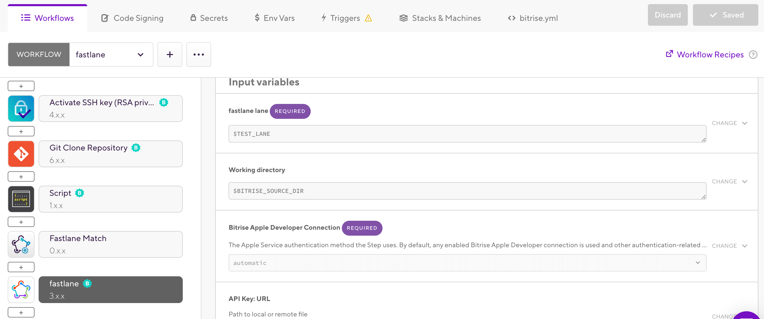
Task: Expand CHANGE for fastlane lane
Action: pyautogui.click(x=729, y=123)
